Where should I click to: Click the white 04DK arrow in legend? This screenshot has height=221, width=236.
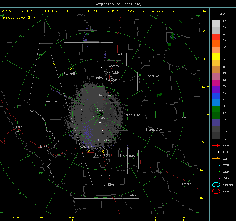click(x=216, y=152)
